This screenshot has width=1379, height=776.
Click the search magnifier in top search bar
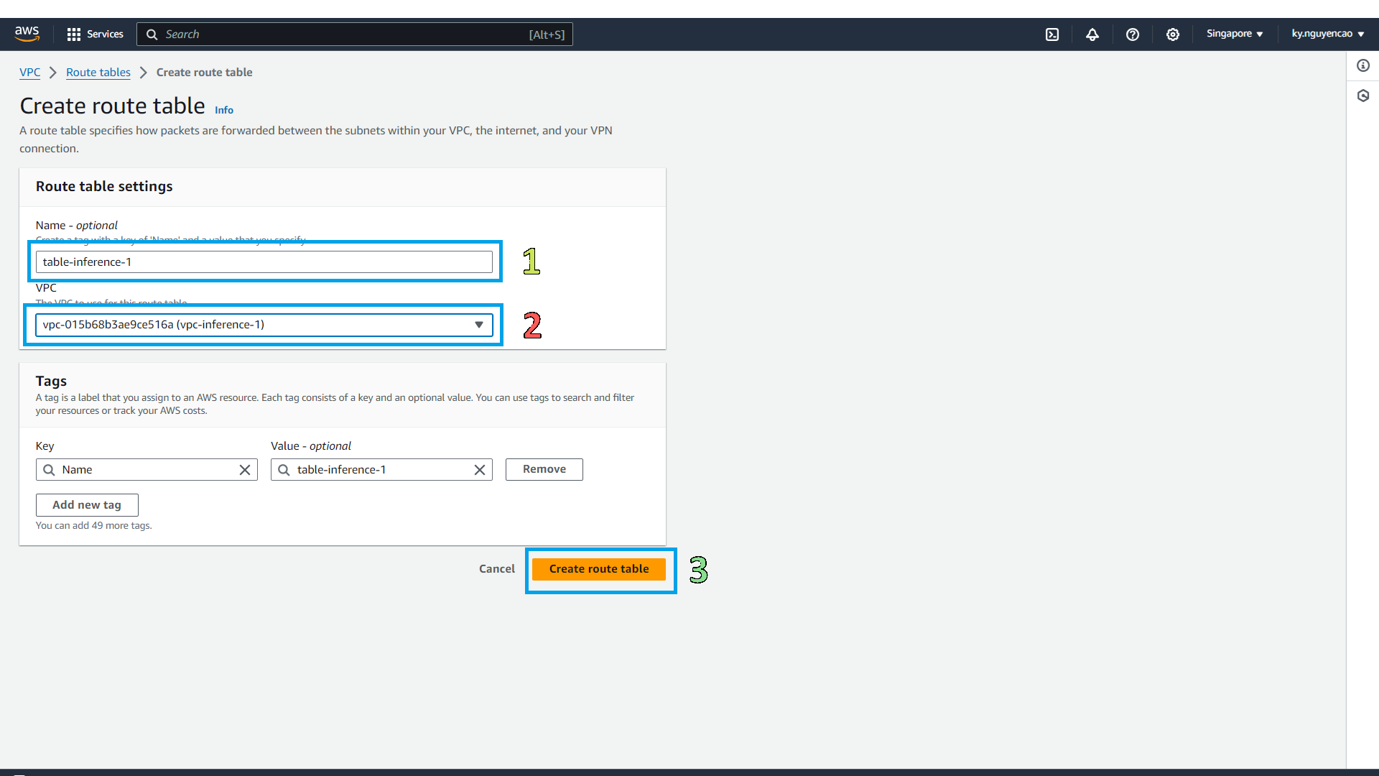[152, 34]
